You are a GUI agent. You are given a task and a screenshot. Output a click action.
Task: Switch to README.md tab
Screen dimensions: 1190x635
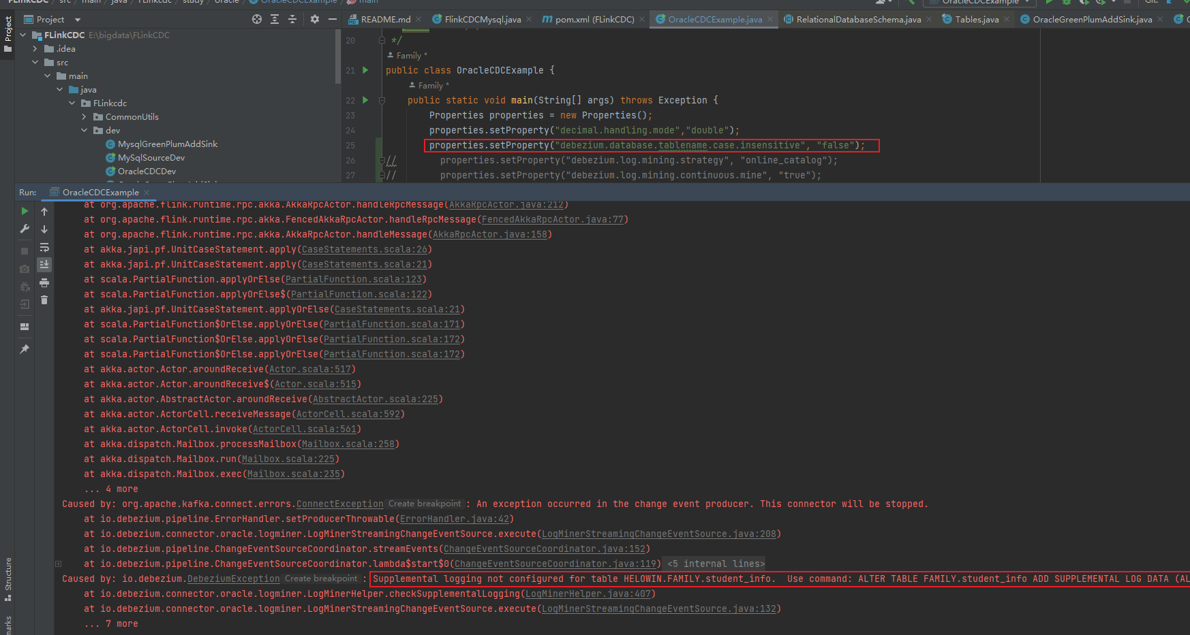coord(386,19)
